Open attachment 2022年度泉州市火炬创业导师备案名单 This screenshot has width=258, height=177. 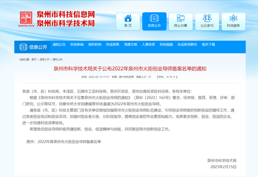[x=69, y=142]
